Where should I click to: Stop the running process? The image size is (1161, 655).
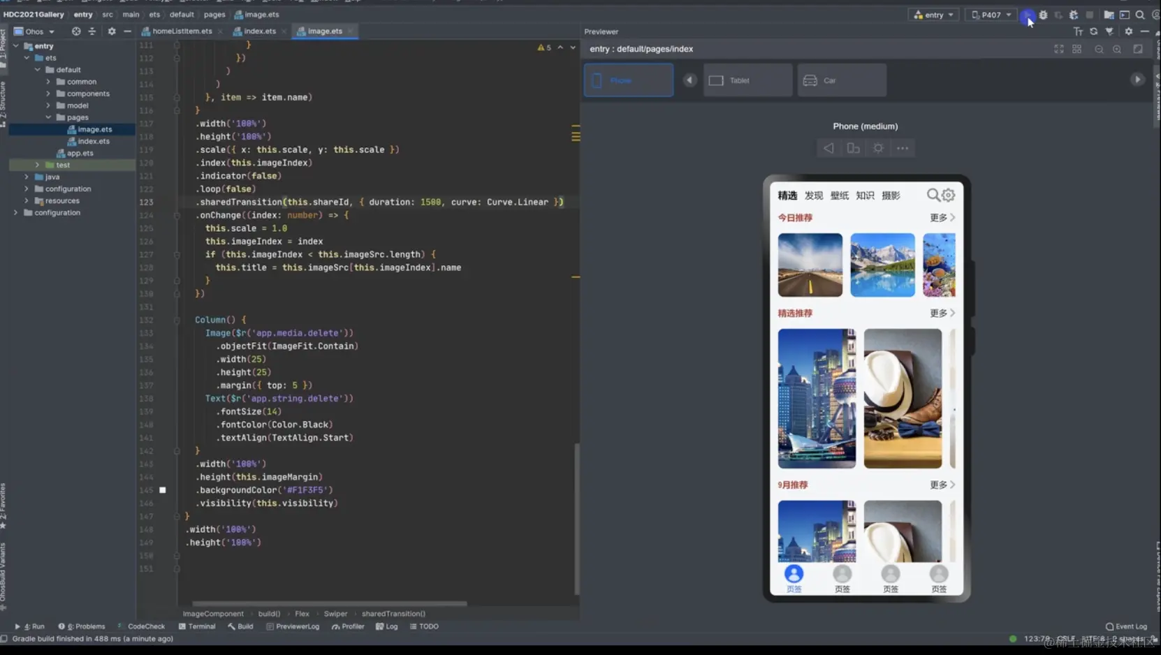pyautogui.click(x=1090, y=15)
